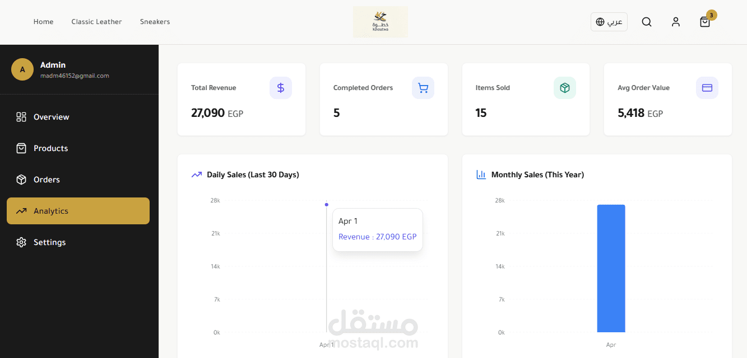Click the Apr label under Monthly Sales chart
747x358 pixels.
pos(611,345)
